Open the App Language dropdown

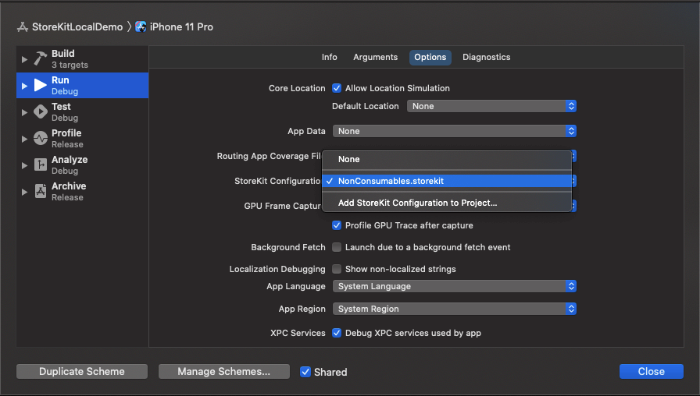(x=454, y=286)
